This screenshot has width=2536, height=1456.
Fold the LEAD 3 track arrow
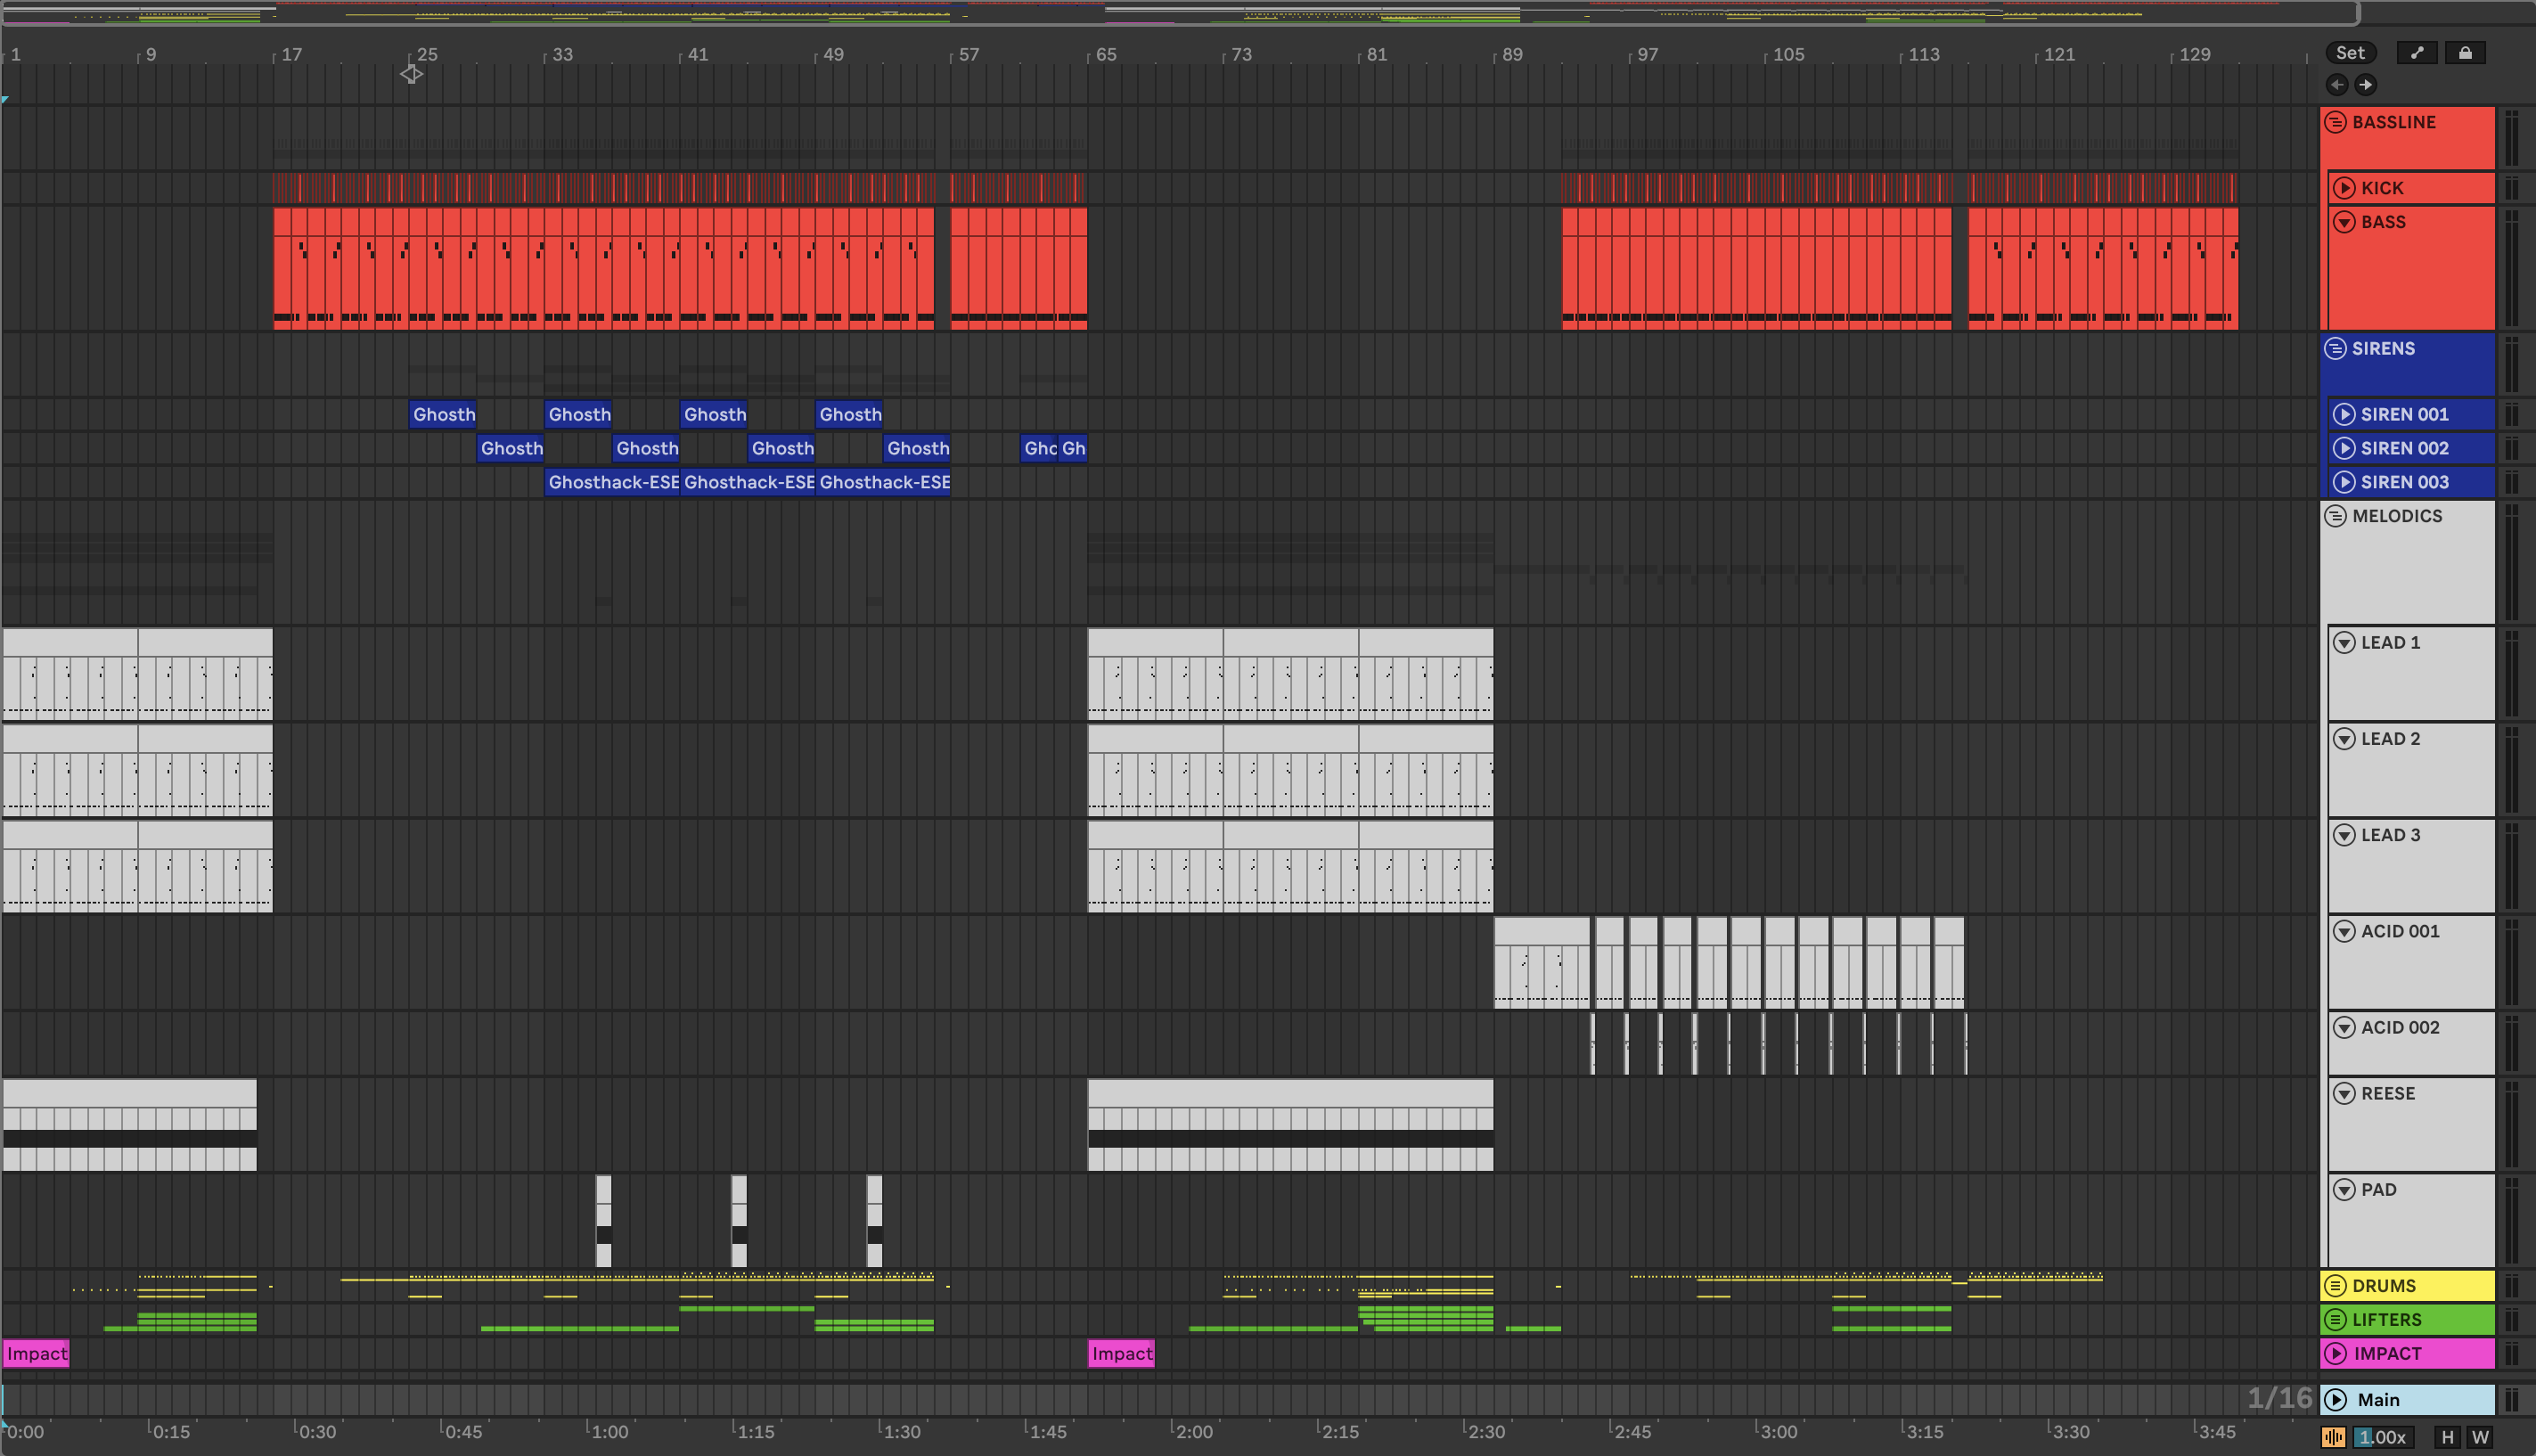pyautogui.click(x=2344, y=835)
